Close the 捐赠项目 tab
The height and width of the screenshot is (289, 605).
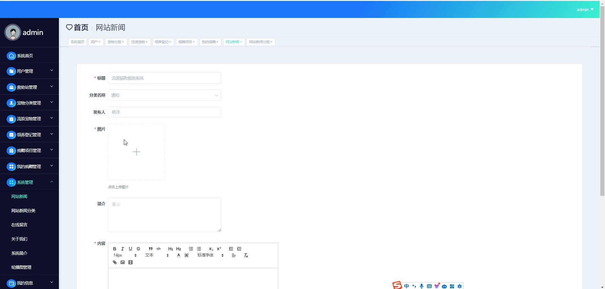click(194, 42)
